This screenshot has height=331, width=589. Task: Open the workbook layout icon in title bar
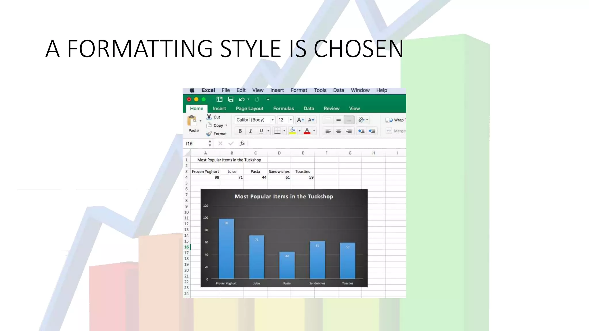coord(219,99)
